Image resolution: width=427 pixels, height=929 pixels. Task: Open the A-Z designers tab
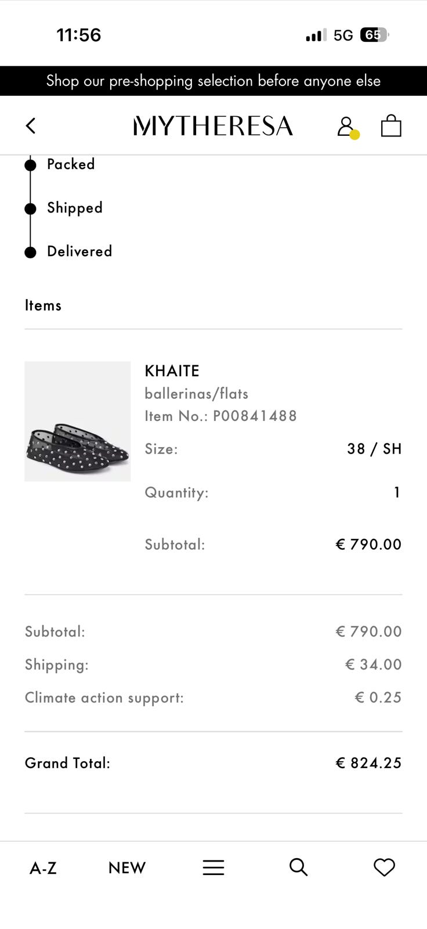44,868
